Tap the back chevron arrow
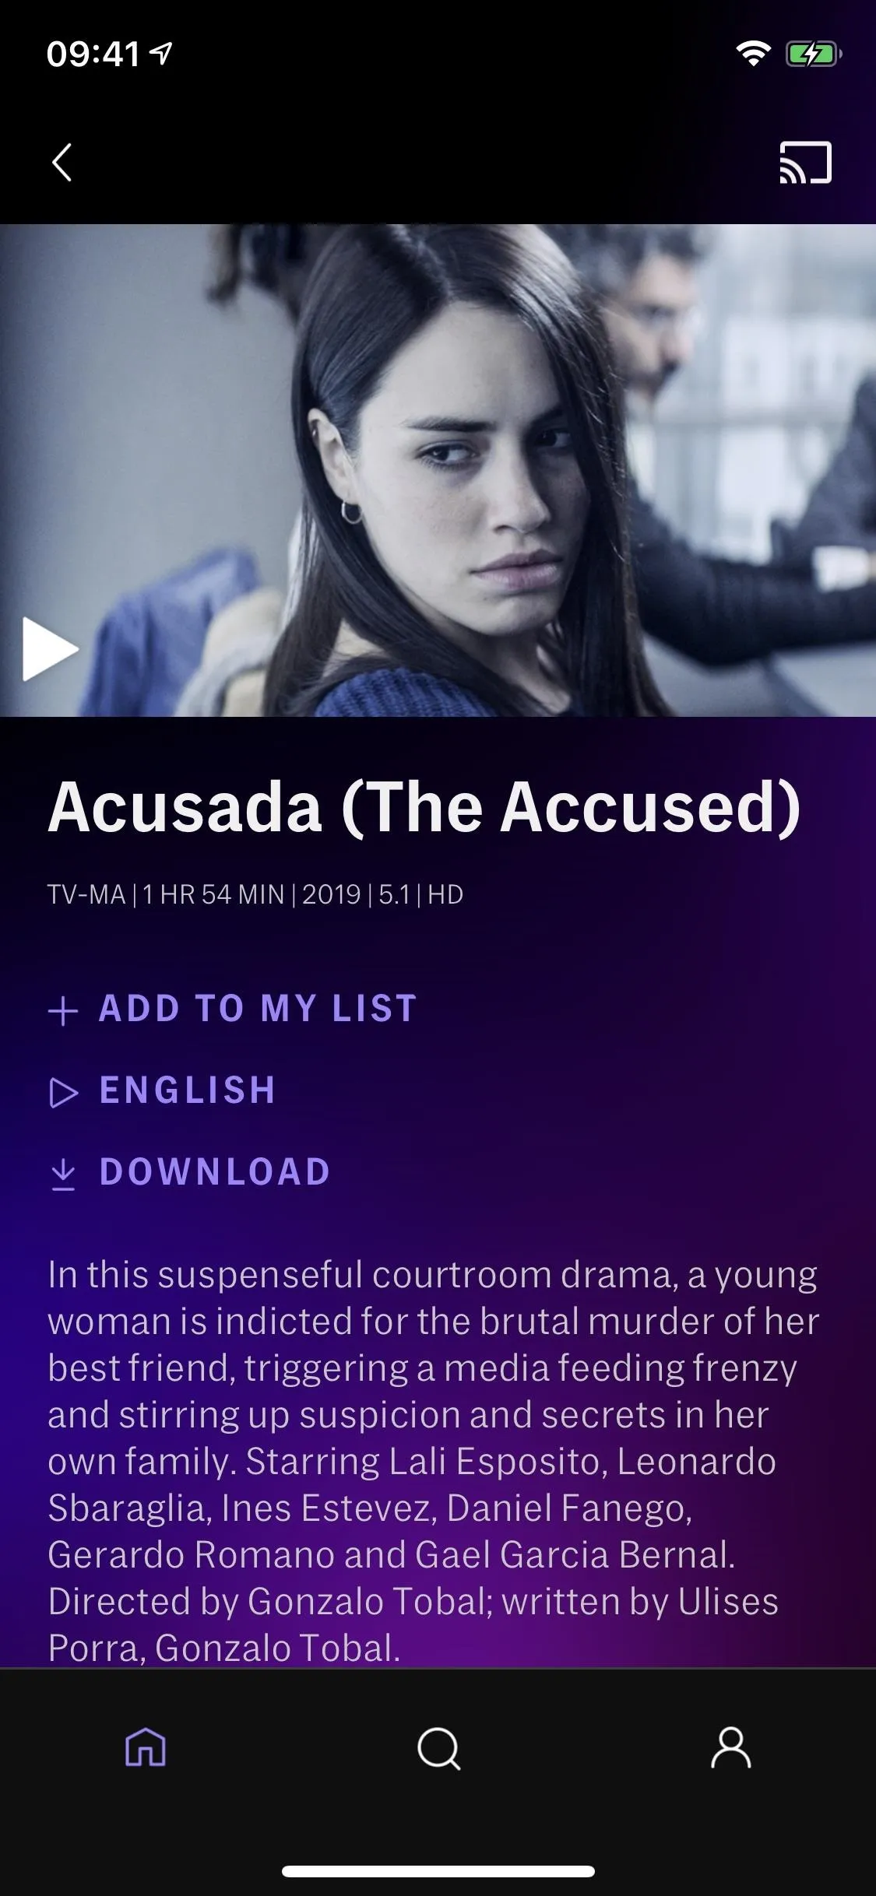The image size is (876, 1896). (x=62, y=163)
